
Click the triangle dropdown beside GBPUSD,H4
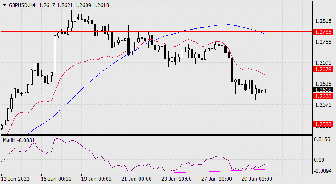4,4
